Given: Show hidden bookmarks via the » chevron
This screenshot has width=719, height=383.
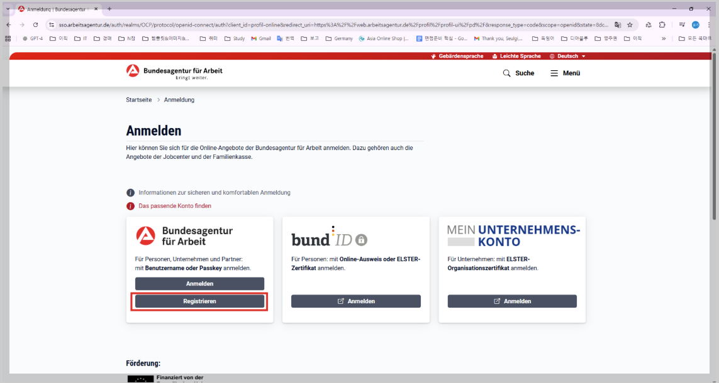Looking at the screenshot, I should tap(663, 38).
